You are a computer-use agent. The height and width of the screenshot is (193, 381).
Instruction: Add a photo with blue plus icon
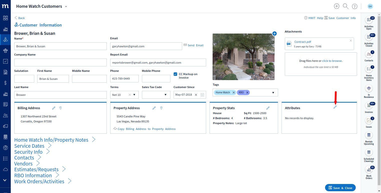click(274, 34)
